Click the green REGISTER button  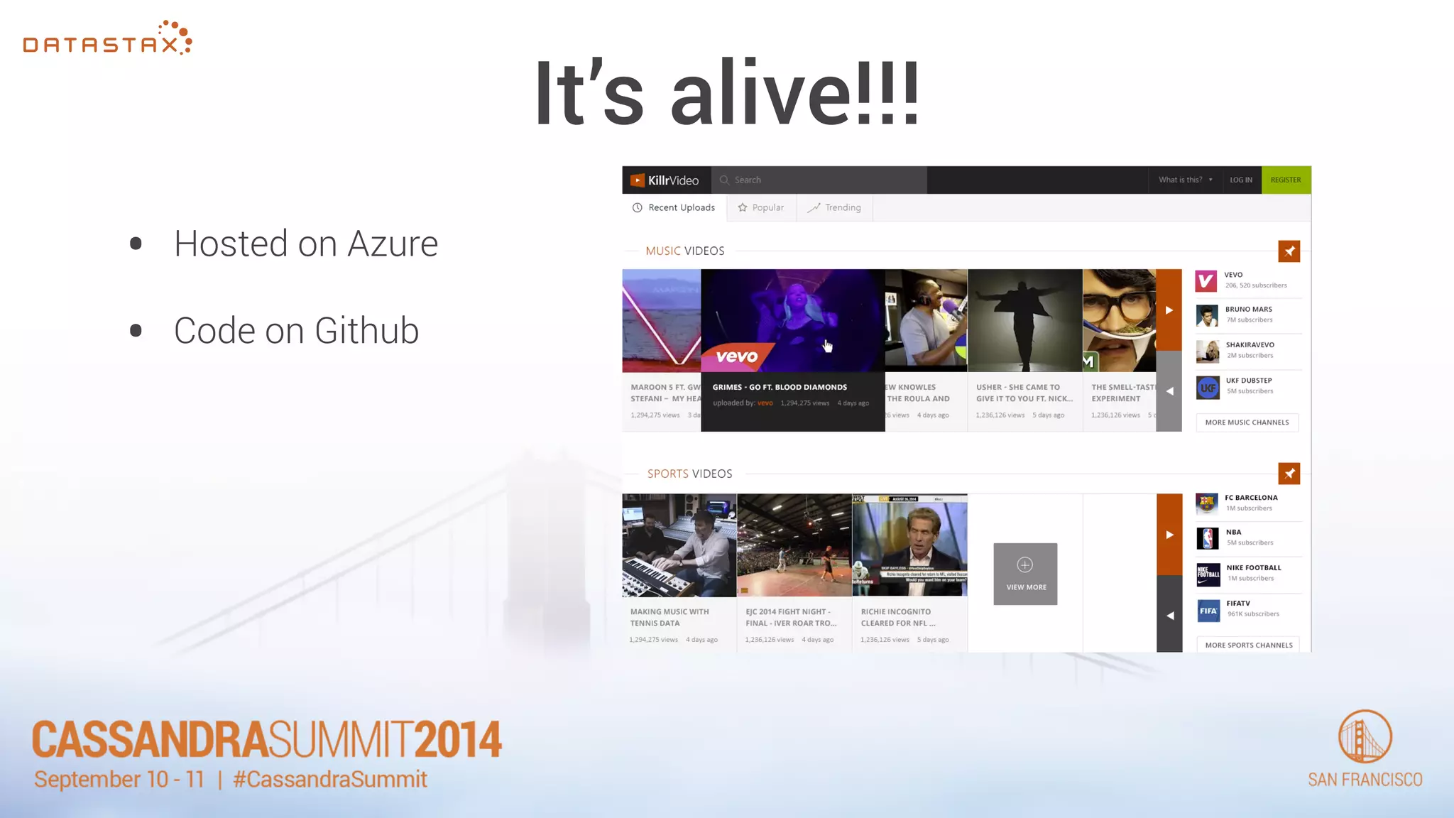(x=1286, y=180)
